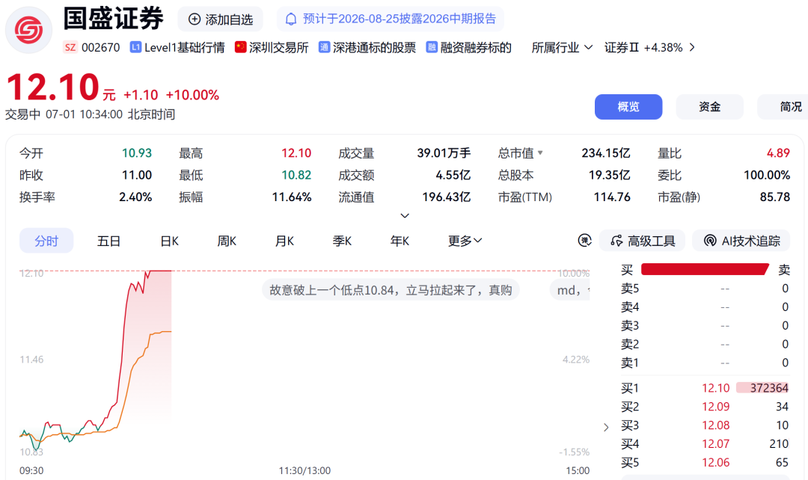Image resolution: width=808 pixels, height=480 pixels.
Task: Click the comment bubble starting with md
Action: point(570,290)
